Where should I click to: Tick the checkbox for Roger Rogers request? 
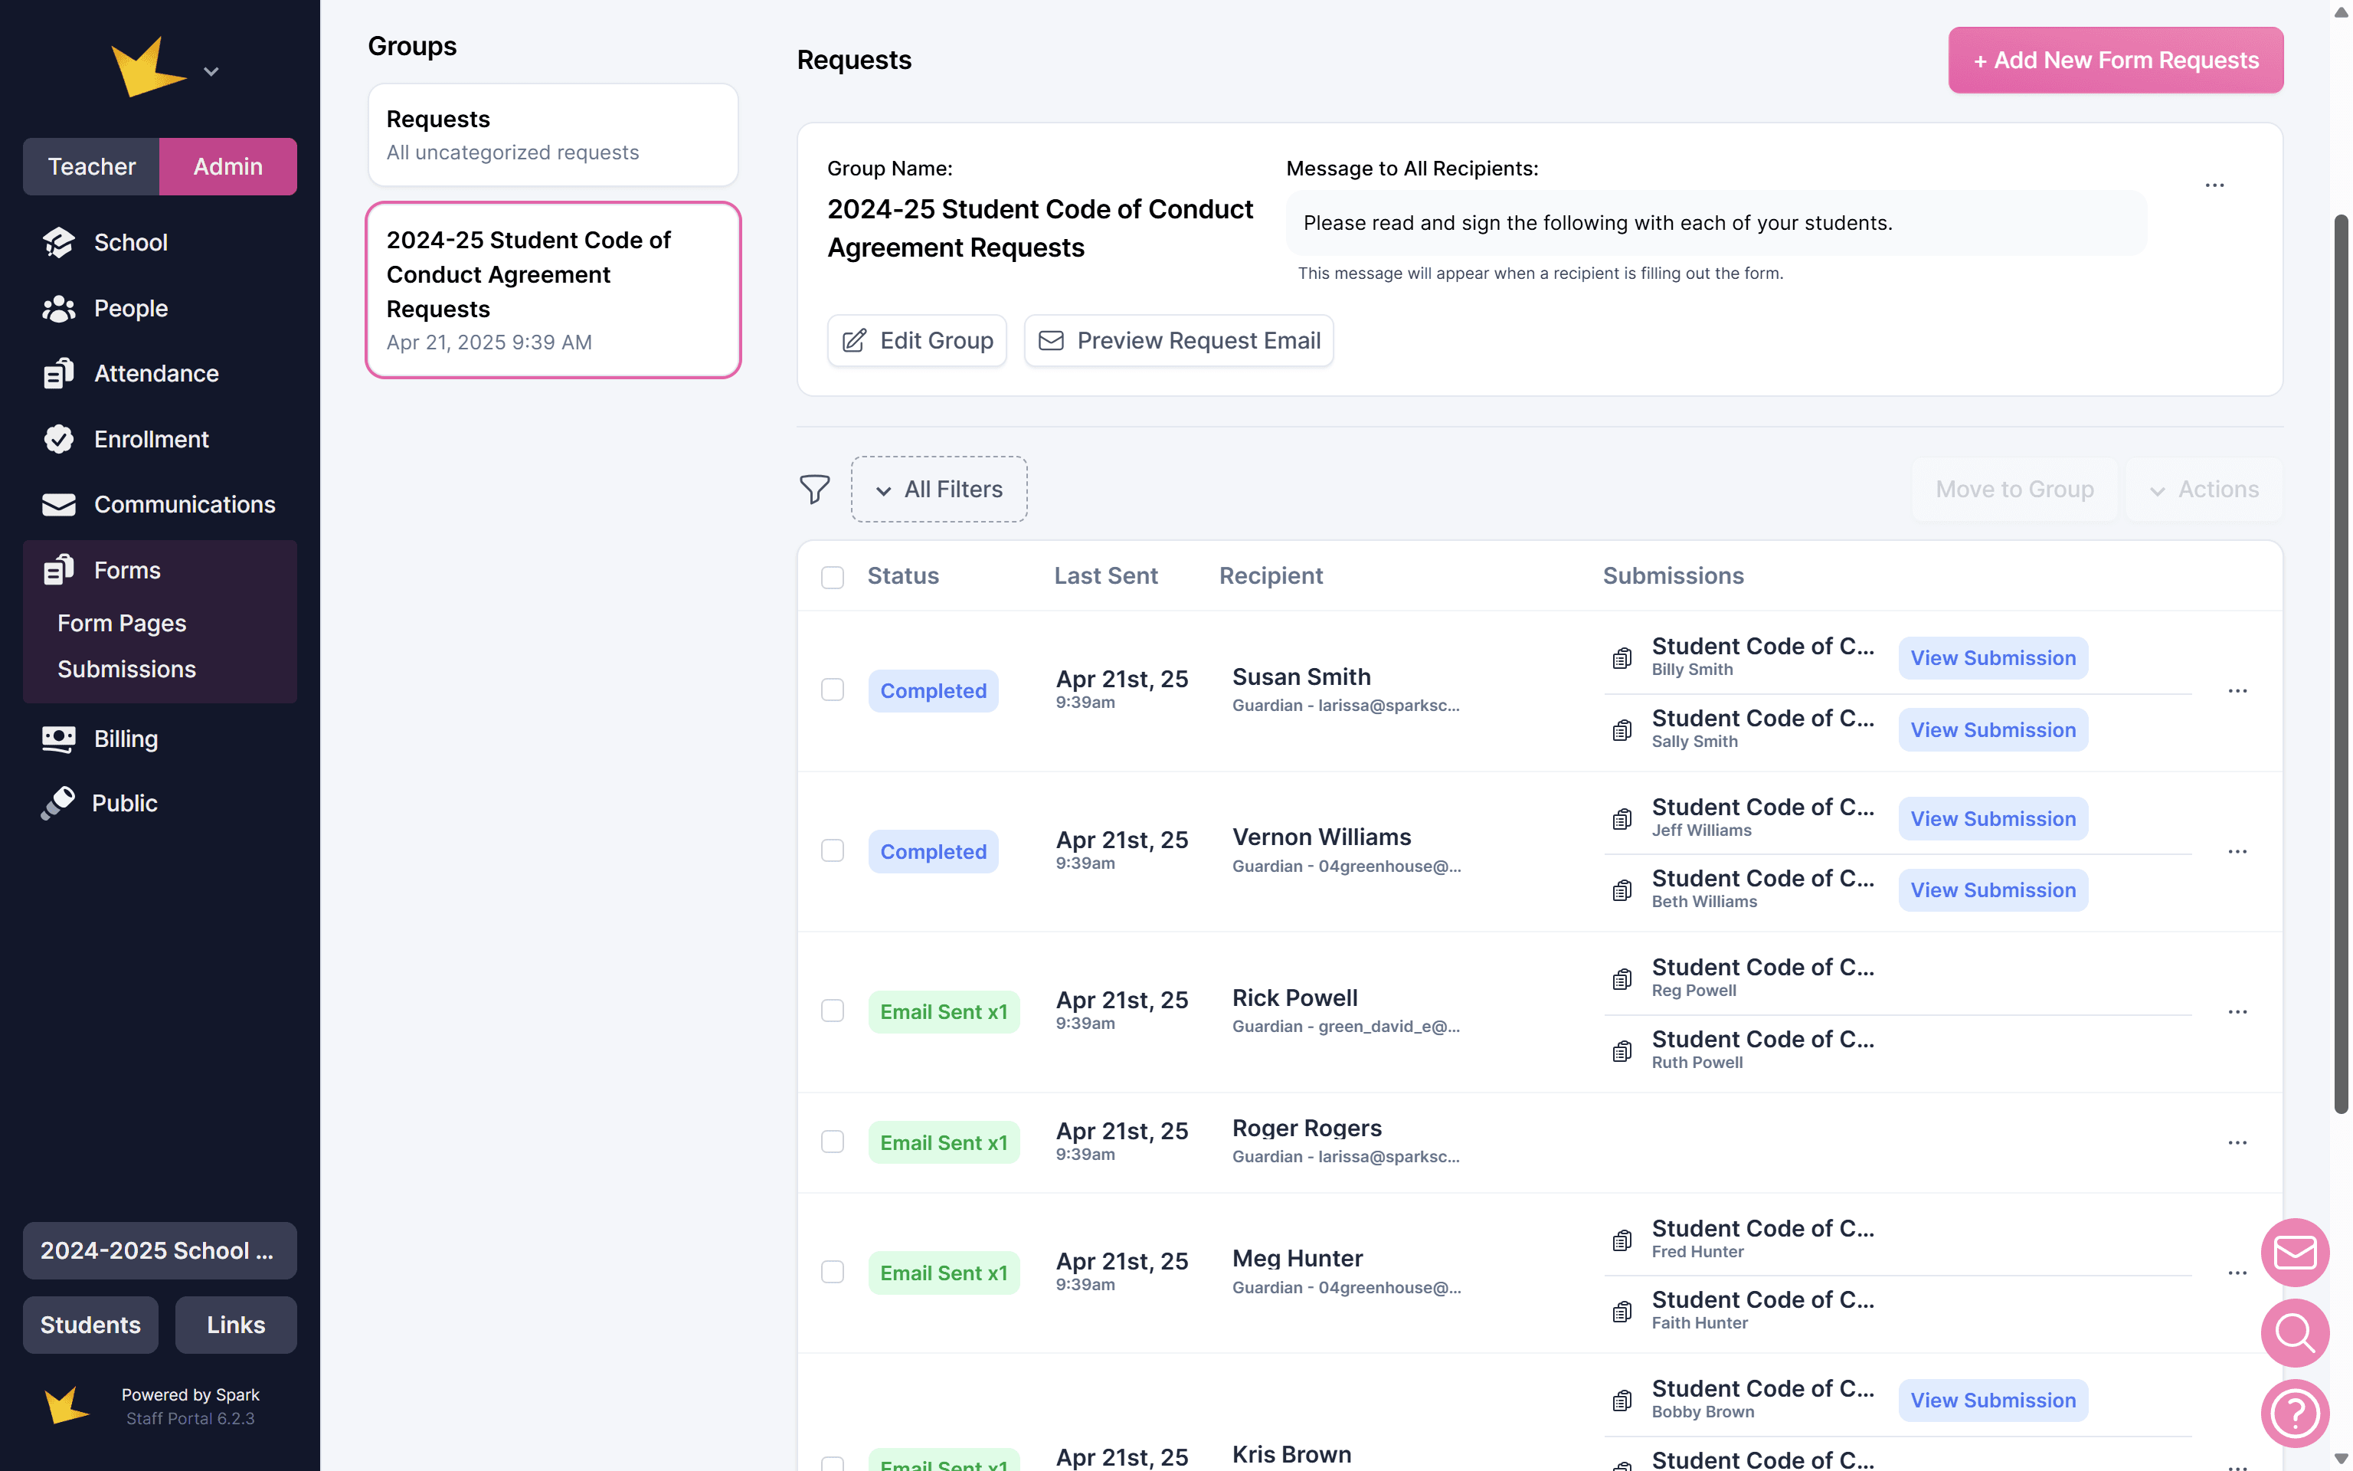tap(833, 1142)
